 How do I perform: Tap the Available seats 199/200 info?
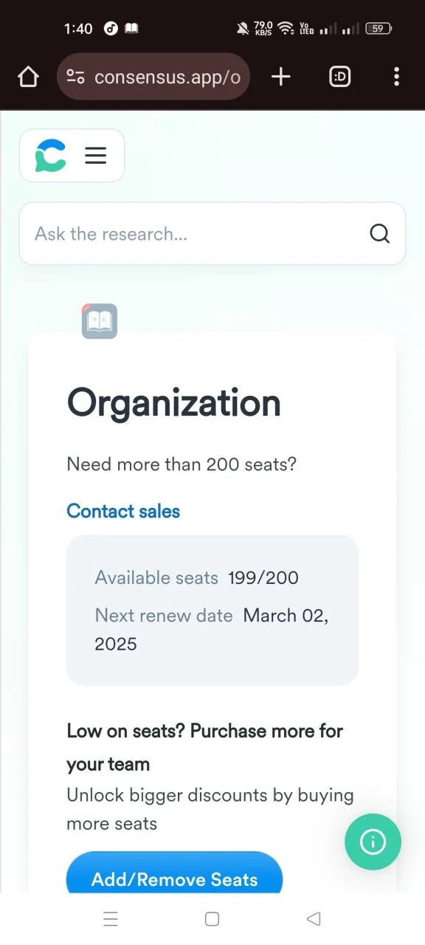197,577
